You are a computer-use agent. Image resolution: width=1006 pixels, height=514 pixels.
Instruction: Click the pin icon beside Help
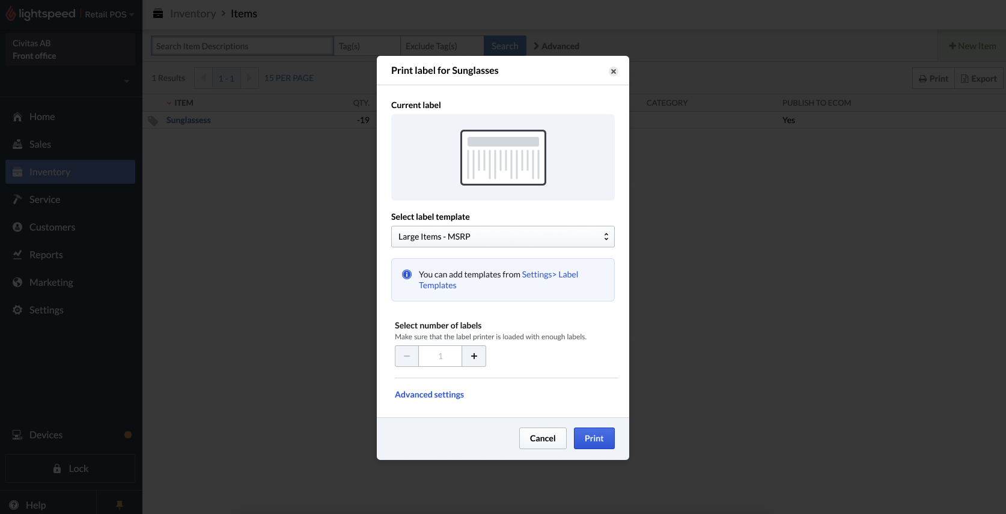pyautogui.click(x=120, y=505)
